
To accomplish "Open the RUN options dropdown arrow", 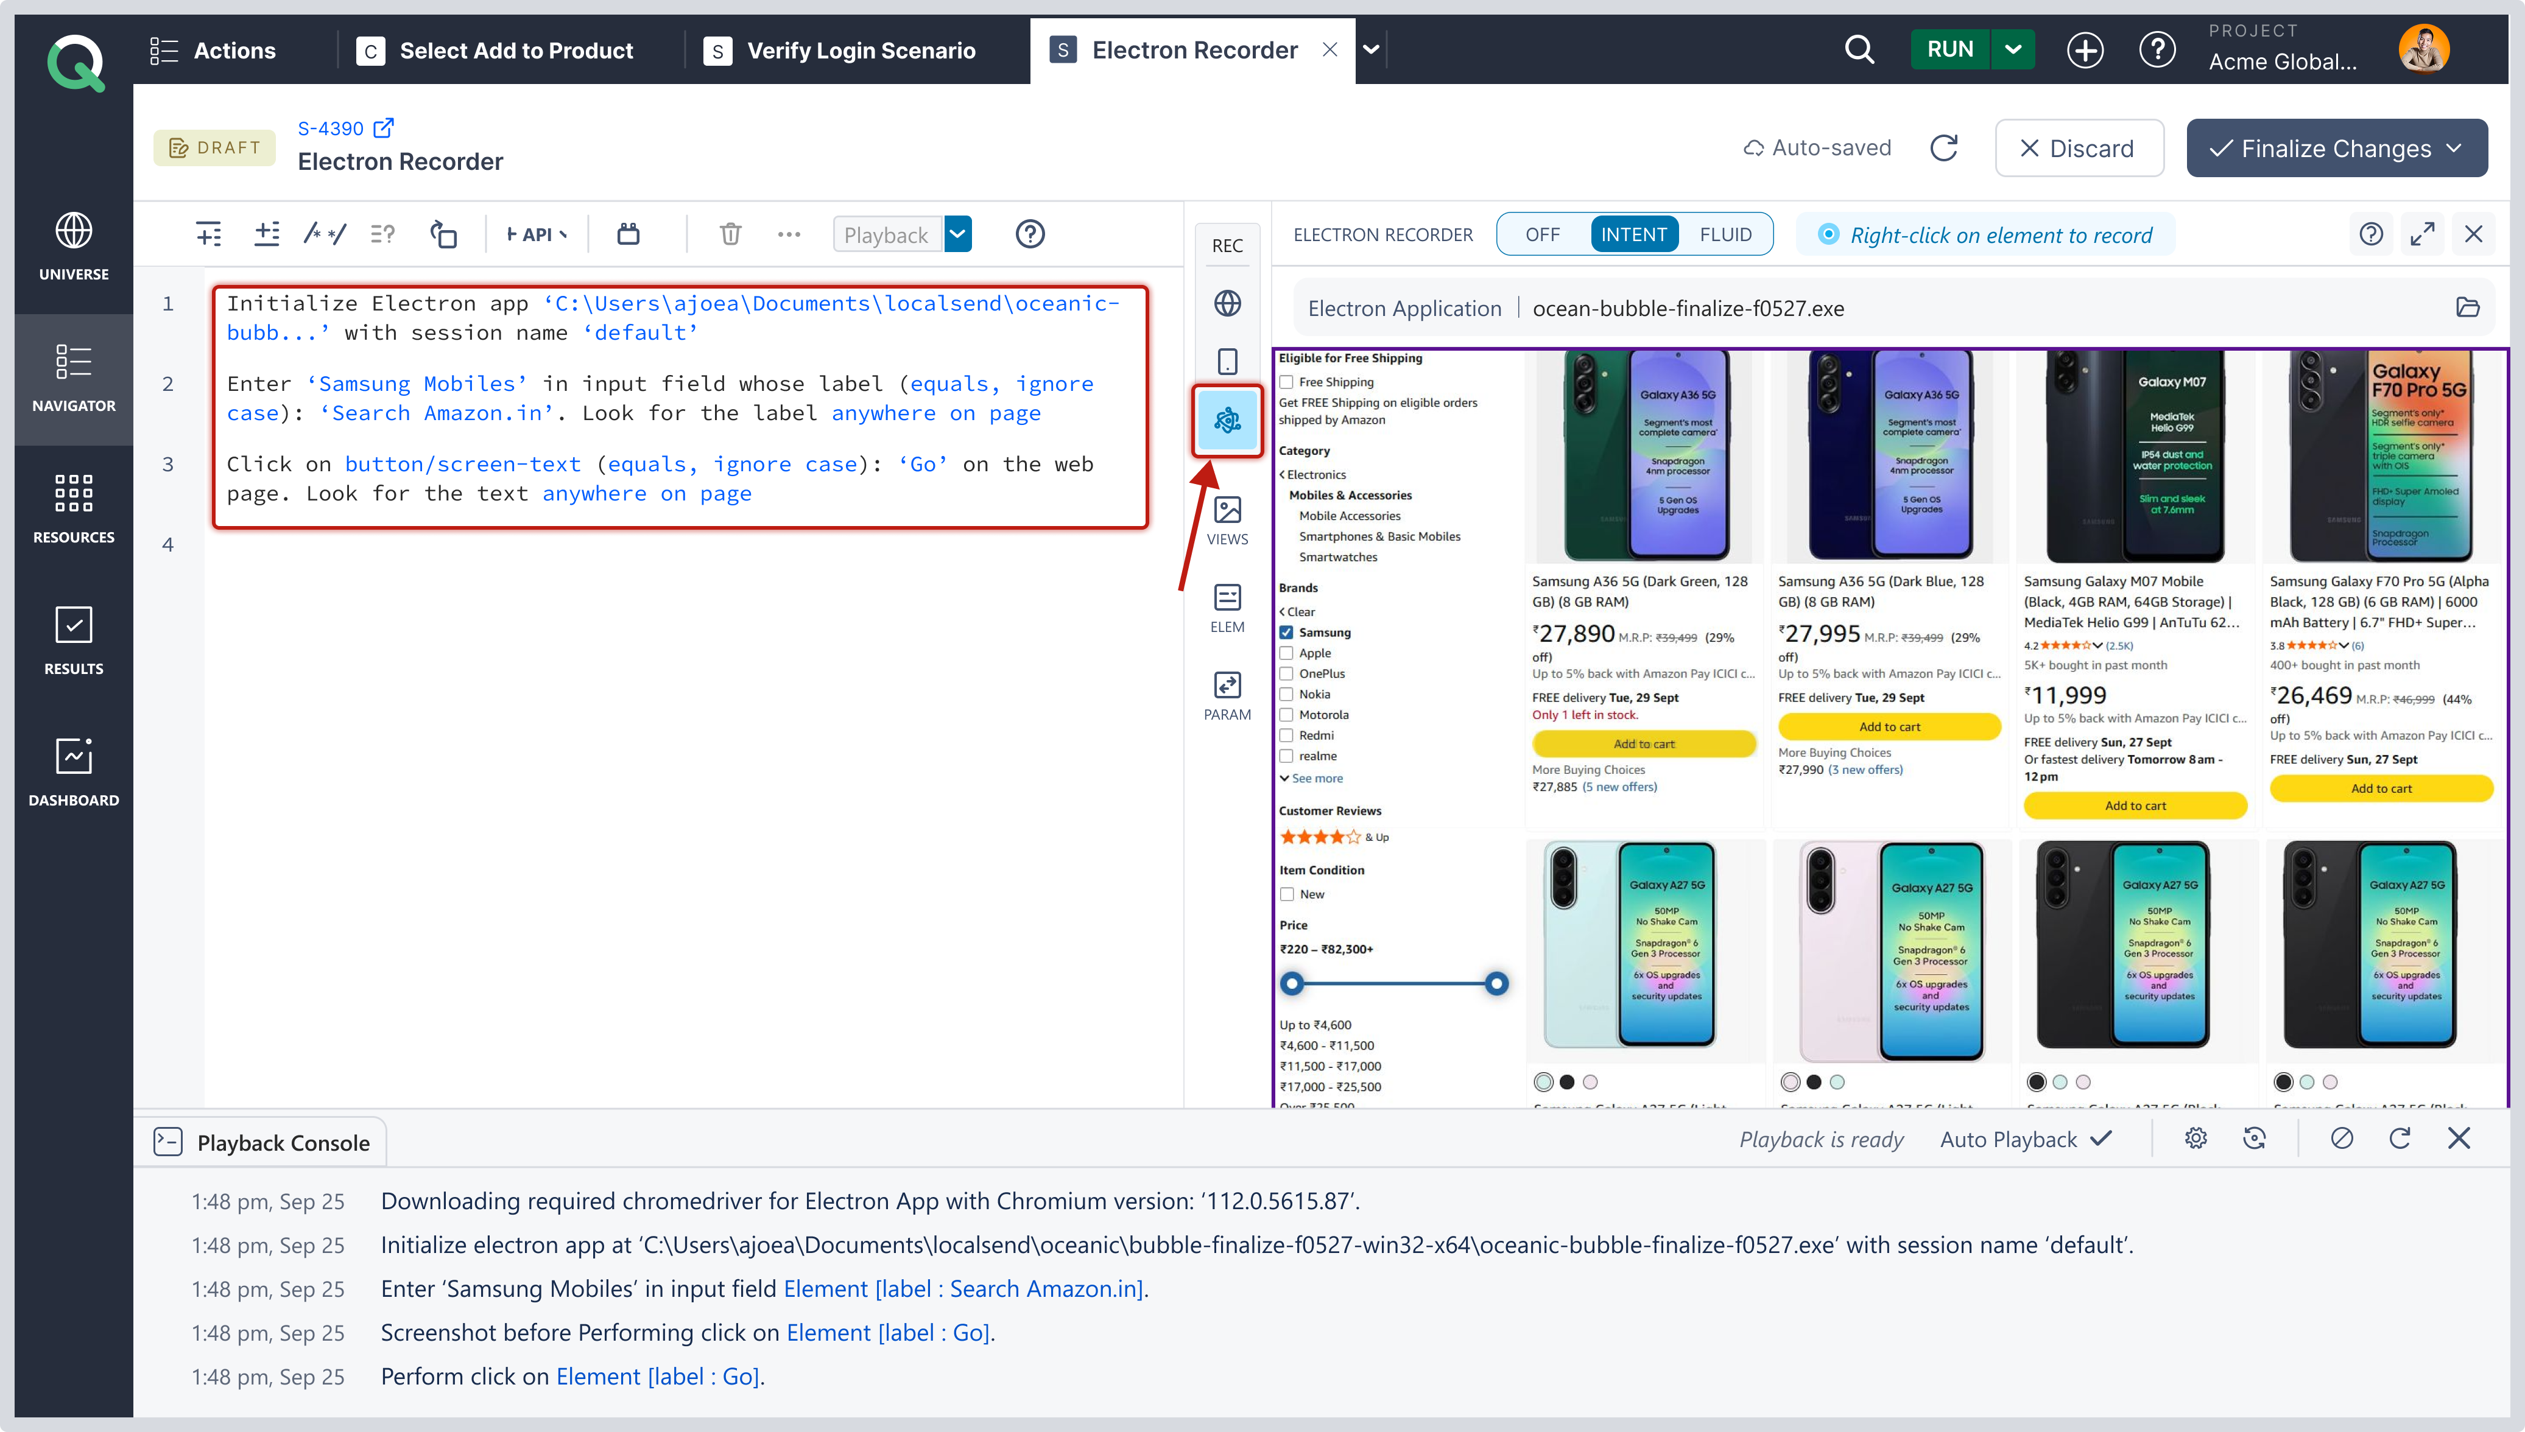I will [x=2013, y=49].
